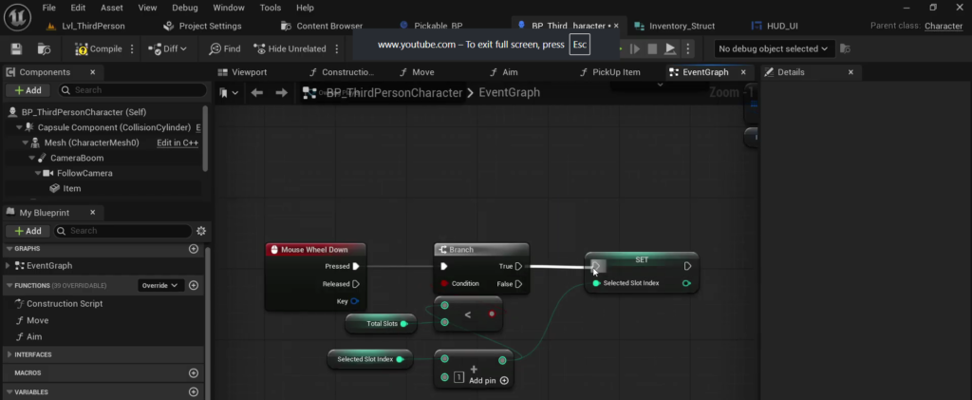Open the Help menu

(305, 8)
